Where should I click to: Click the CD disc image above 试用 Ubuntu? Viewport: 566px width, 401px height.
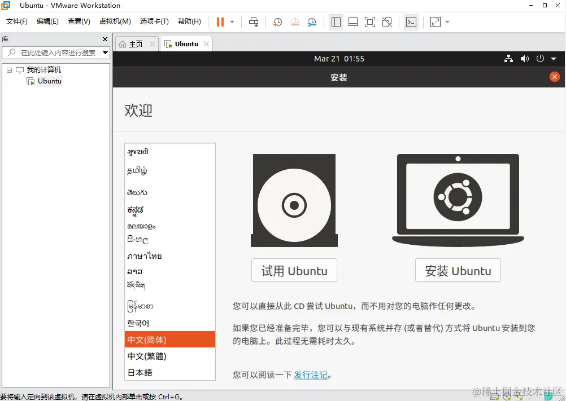(x=294, y=201)
